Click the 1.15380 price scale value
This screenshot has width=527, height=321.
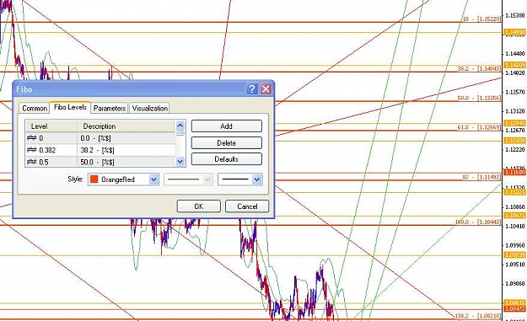[x=515, y=15]
